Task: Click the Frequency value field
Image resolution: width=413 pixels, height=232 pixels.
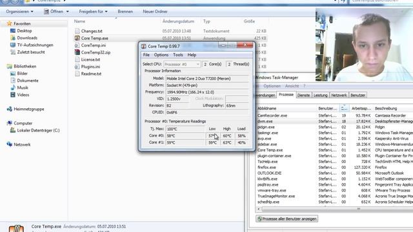Action: pyautogui.click(x=207, y=92)
